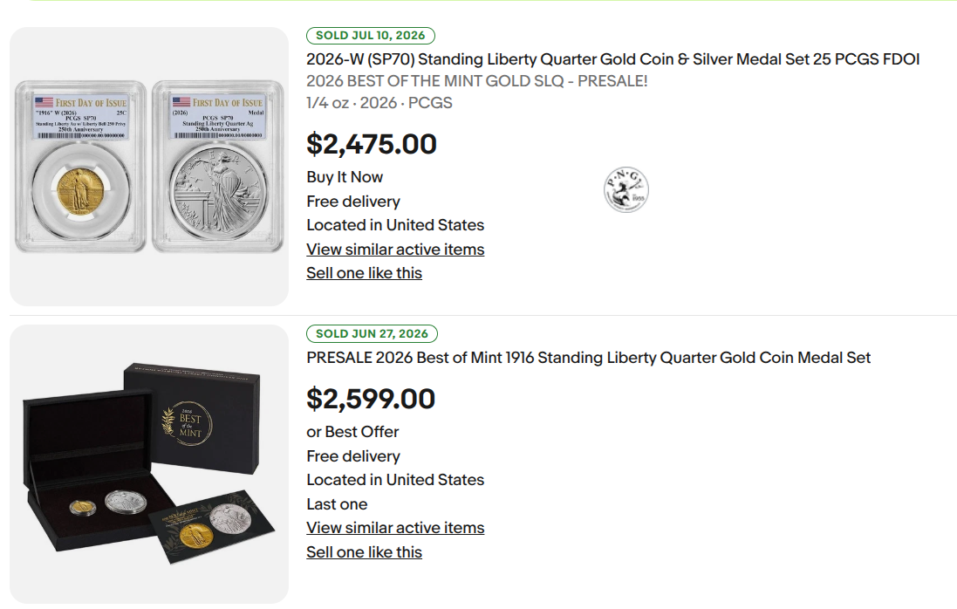
Task: Open the PCGS slabbed coin set thumbnail
Action: pos(149,166)
